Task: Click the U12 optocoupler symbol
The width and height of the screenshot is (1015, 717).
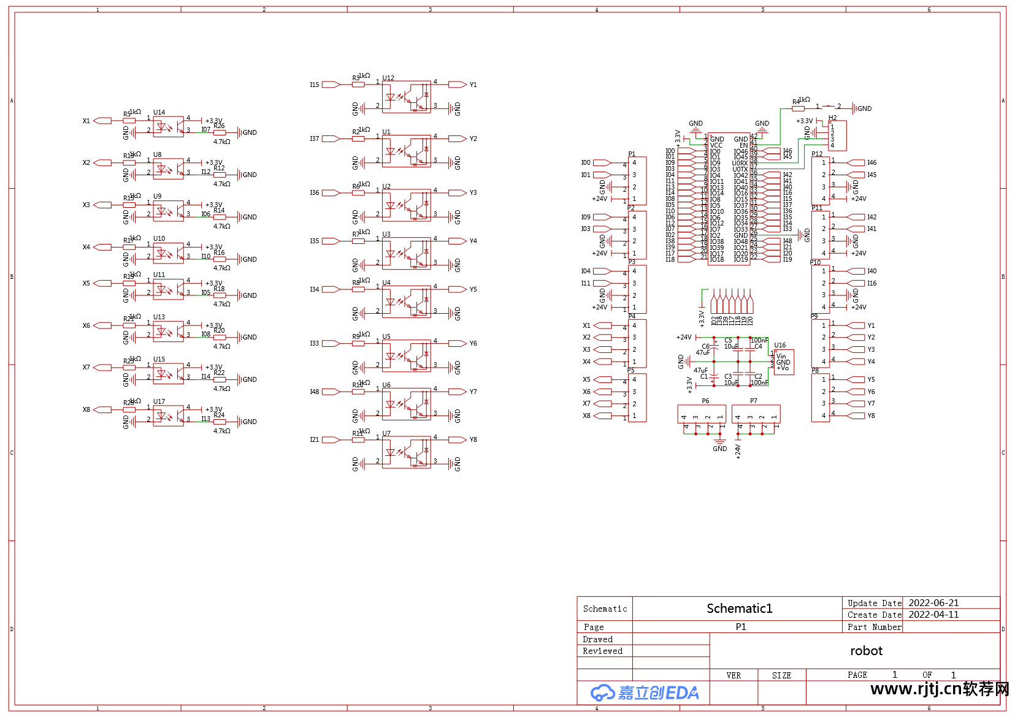Action: point(406,97)
